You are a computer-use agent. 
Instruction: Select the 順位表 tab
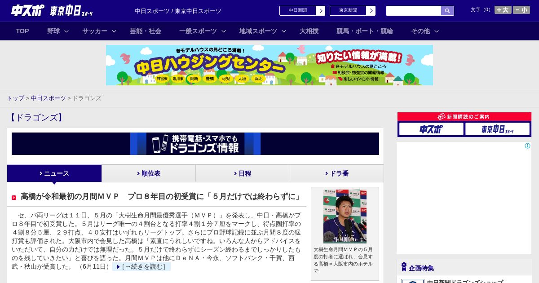(x=149, y=173)
